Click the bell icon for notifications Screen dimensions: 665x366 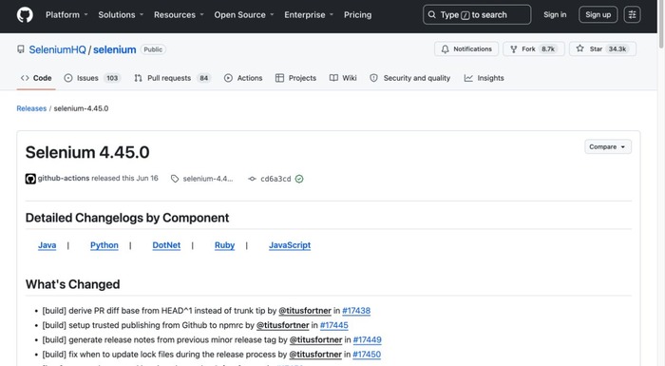click(x=445, y=49)
